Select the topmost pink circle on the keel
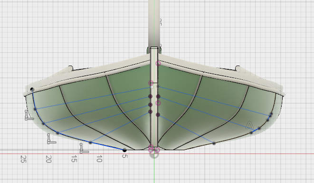 point(158,64)
